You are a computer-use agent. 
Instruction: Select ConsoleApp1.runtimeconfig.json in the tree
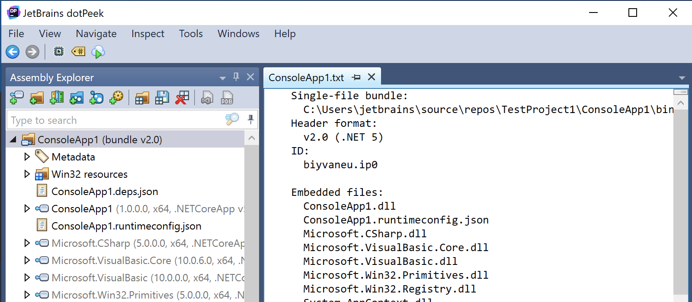click(x=126, y=226)
